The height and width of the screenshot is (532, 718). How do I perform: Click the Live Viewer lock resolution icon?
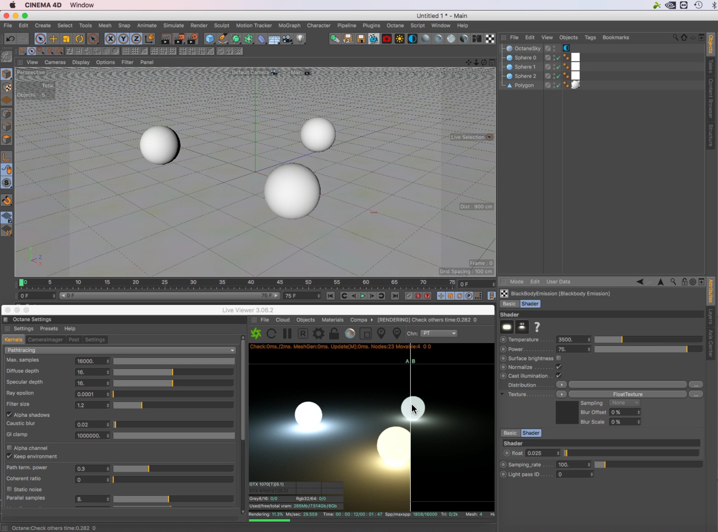tap(334, 333)
